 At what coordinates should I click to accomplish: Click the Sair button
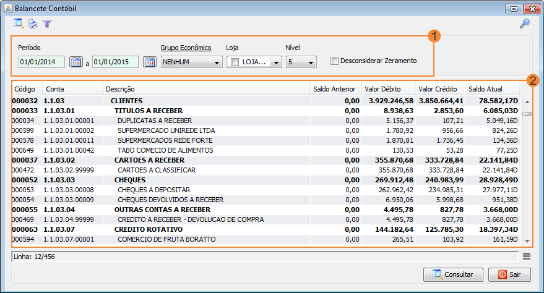[509, 274]
